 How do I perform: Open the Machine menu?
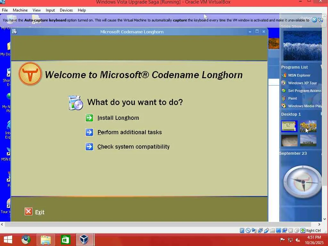point(20,10)
